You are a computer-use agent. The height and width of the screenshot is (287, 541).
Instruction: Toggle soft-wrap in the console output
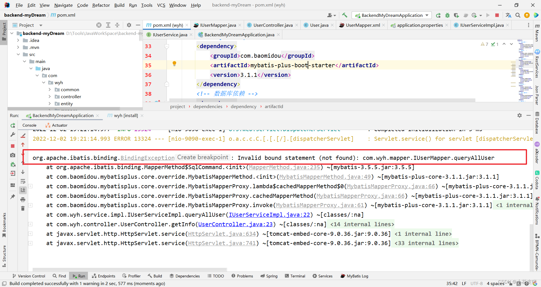coord(23,181)
